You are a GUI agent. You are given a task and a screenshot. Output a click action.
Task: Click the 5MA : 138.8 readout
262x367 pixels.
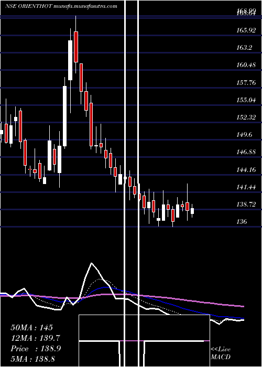point(32,359)
